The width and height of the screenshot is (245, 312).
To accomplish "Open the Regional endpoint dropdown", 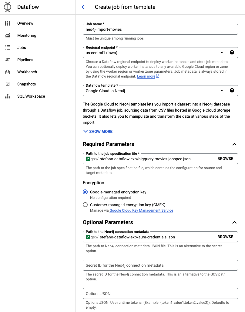I will (222, 52).
